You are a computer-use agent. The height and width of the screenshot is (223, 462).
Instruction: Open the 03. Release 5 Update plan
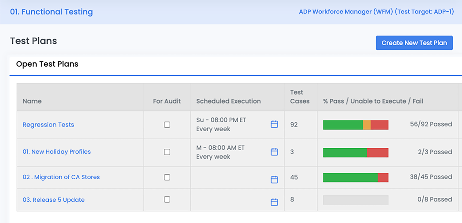(x=53, y=200)
